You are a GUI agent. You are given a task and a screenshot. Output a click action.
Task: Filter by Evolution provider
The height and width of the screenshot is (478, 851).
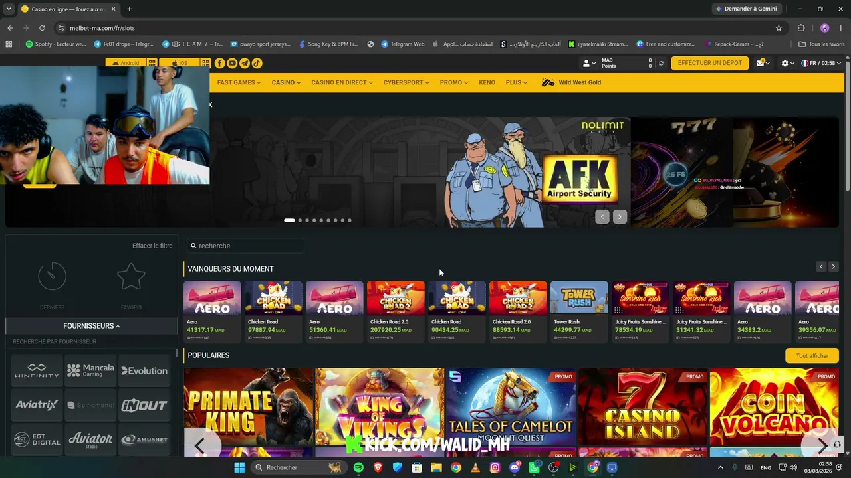pyautogui.click(x=144, y=370)
